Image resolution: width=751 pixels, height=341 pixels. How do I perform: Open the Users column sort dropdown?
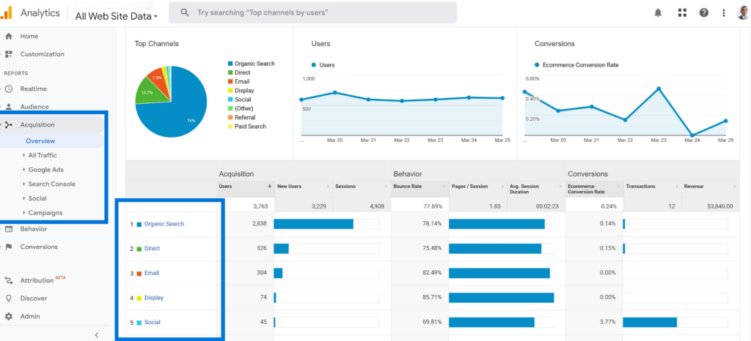coord(270,187)
